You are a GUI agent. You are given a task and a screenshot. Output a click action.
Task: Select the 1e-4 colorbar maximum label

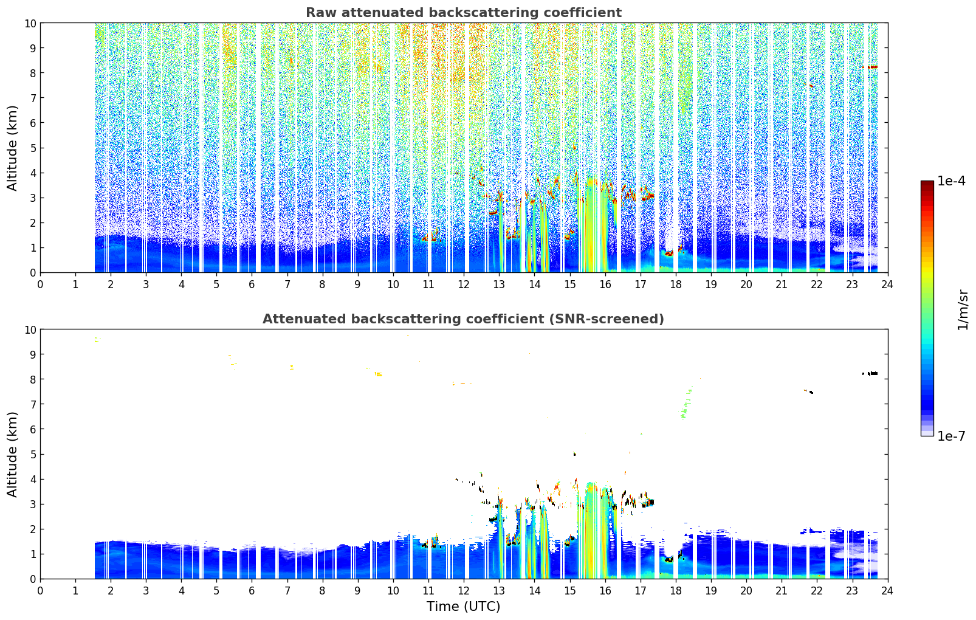(951, 181)
